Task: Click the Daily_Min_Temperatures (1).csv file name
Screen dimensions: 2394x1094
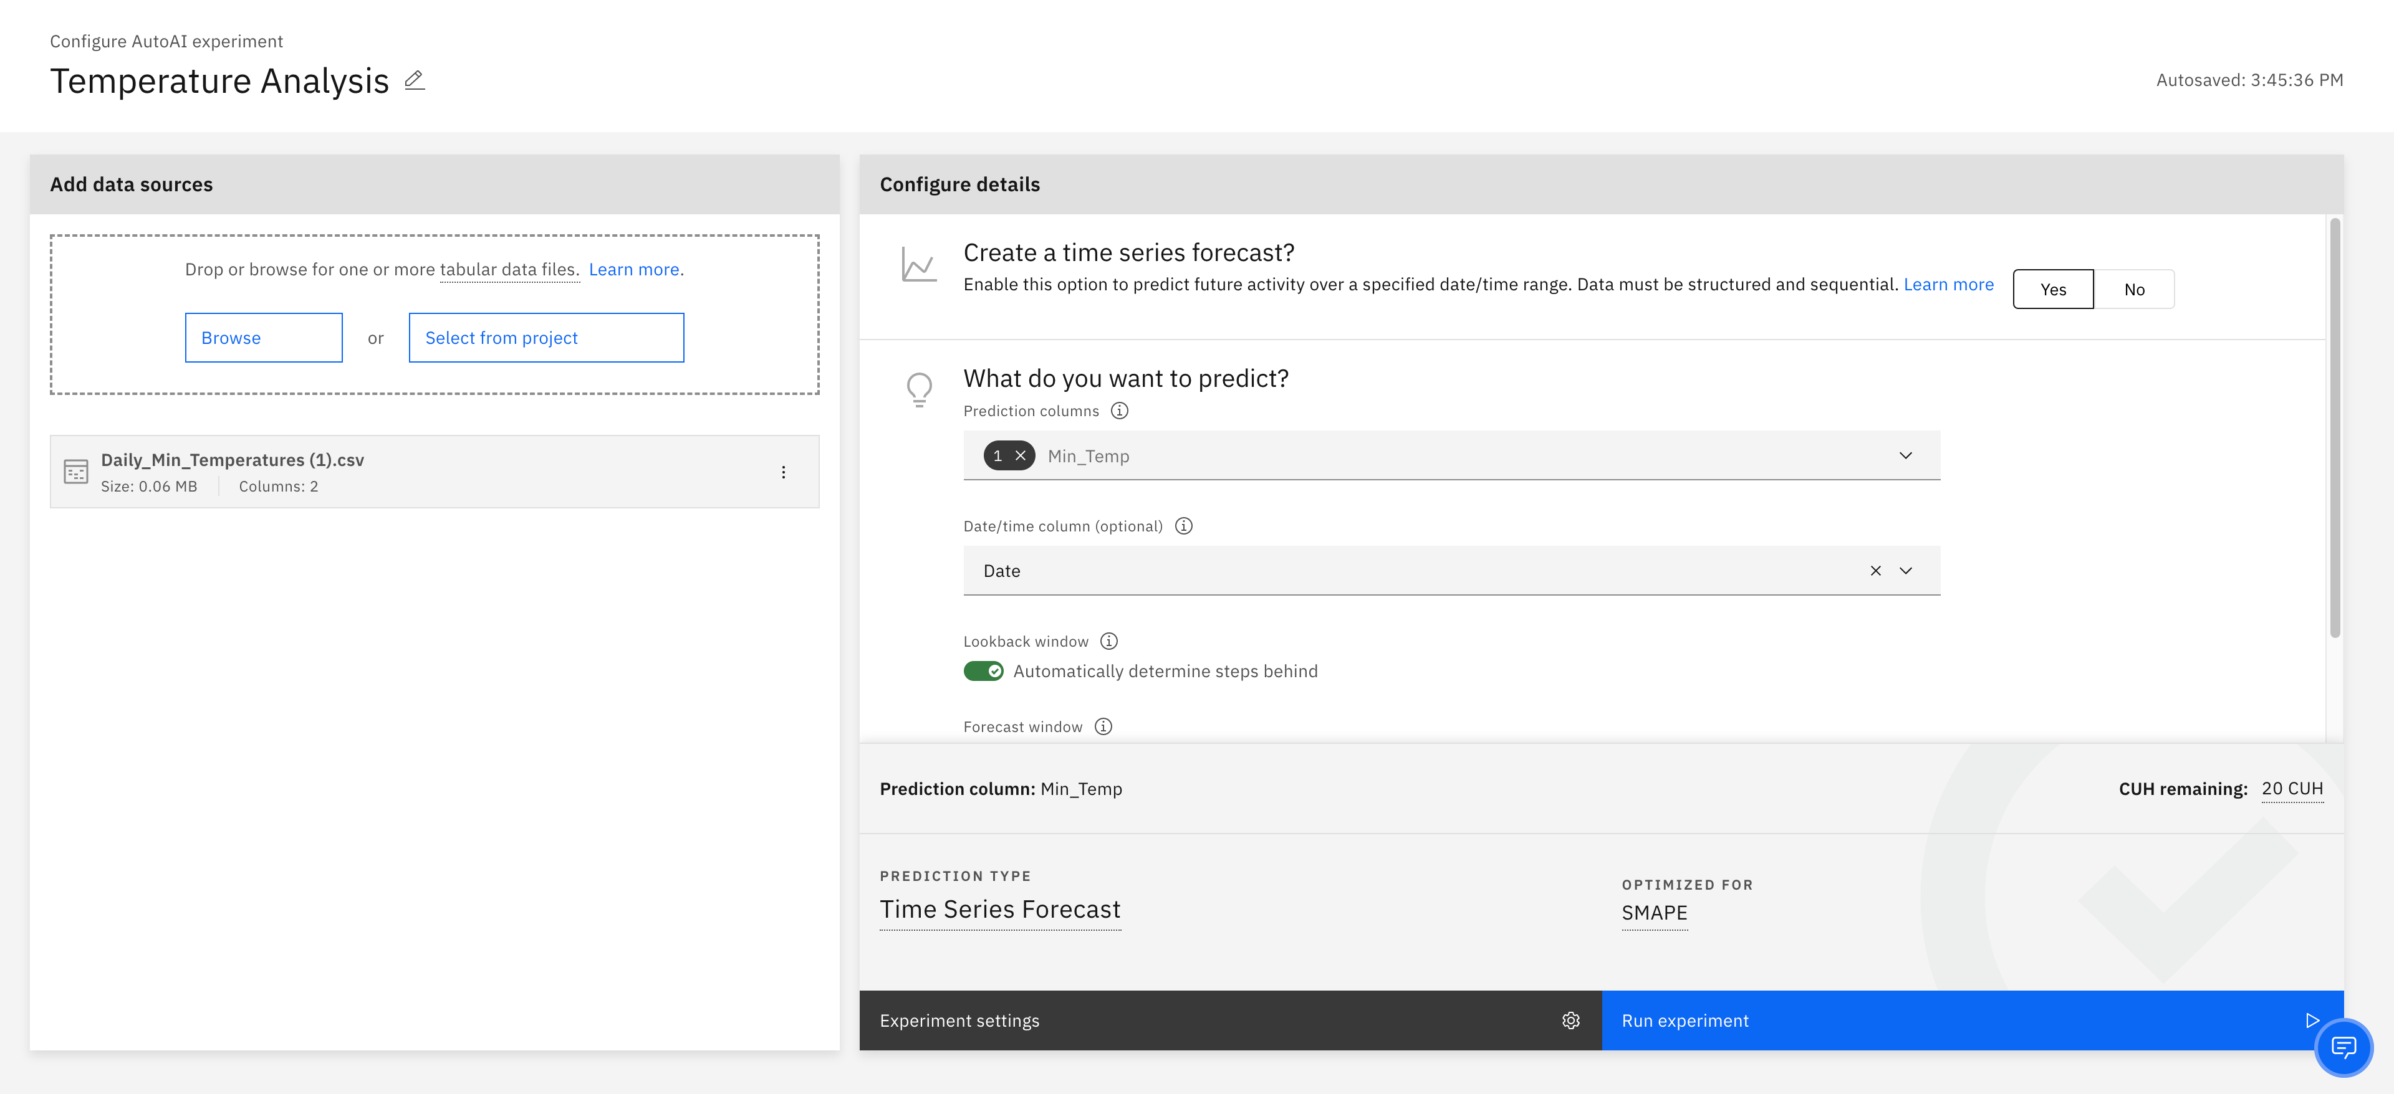Action: click(x=233, y=460)
